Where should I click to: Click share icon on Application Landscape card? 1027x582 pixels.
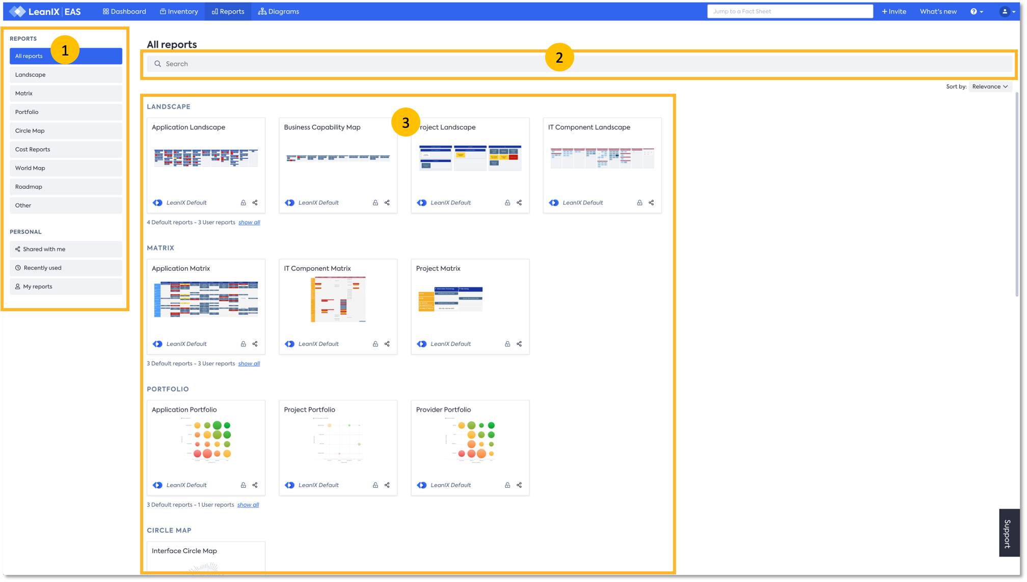[255, 203]
